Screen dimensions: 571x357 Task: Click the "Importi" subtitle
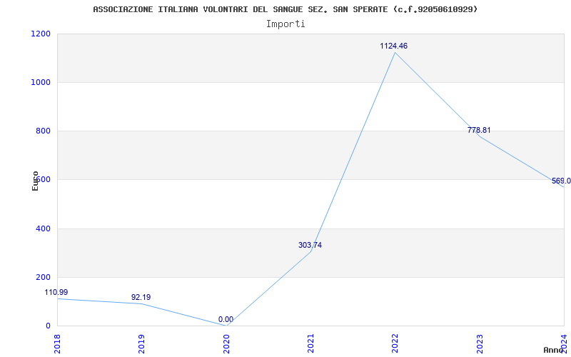pos(285,24)
